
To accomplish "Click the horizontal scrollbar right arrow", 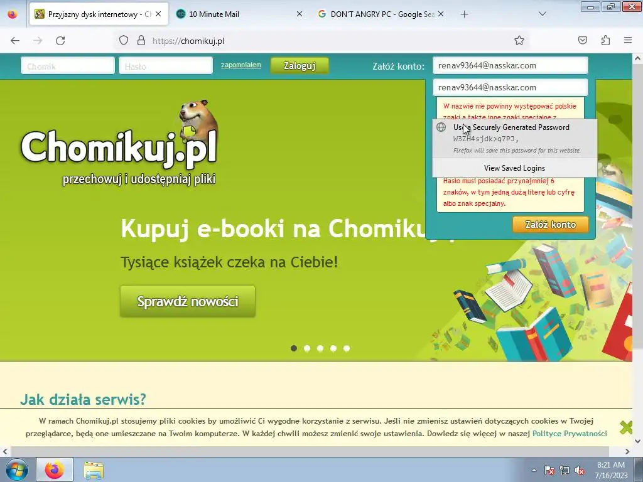I will [x=627, y=451].
